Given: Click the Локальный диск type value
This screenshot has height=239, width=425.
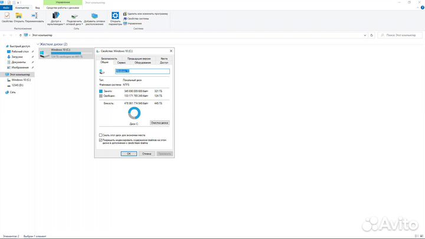Looking at the screenshot, I should pos(132,80).
